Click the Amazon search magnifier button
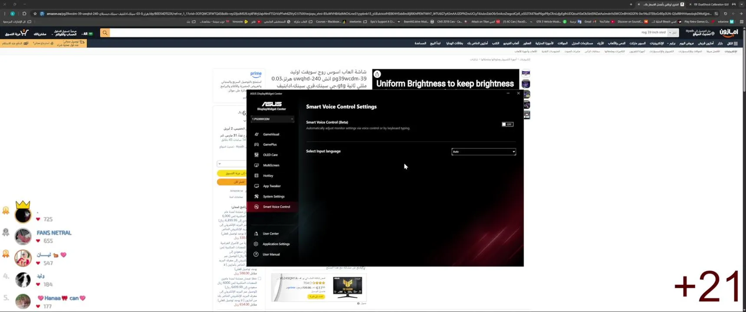Image resolution: width=746 pixels, height=312 pixels. [105, 32]
